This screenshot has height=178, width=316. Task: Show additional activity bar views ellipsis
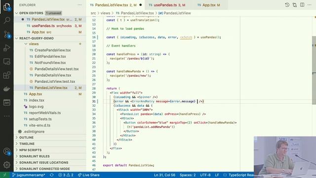[x=7, y=116]
